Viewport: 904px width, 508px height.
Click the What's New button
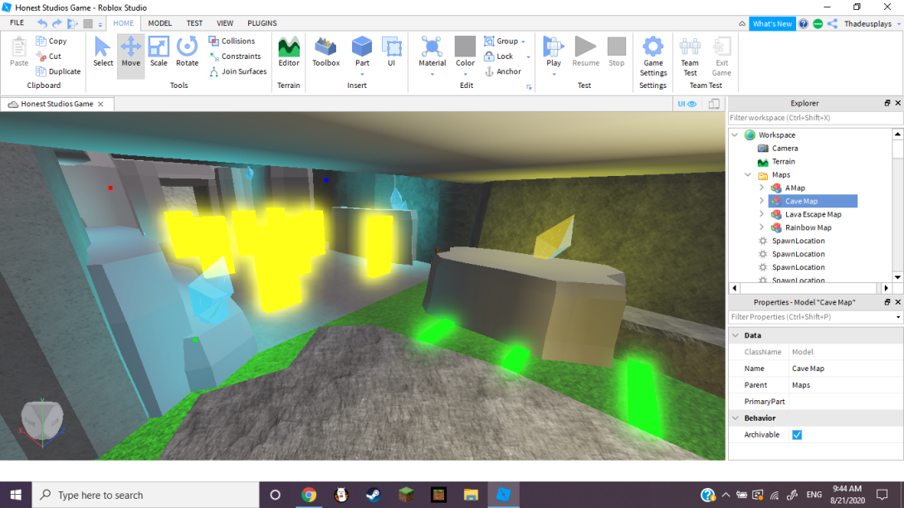[x=772, y=23]
